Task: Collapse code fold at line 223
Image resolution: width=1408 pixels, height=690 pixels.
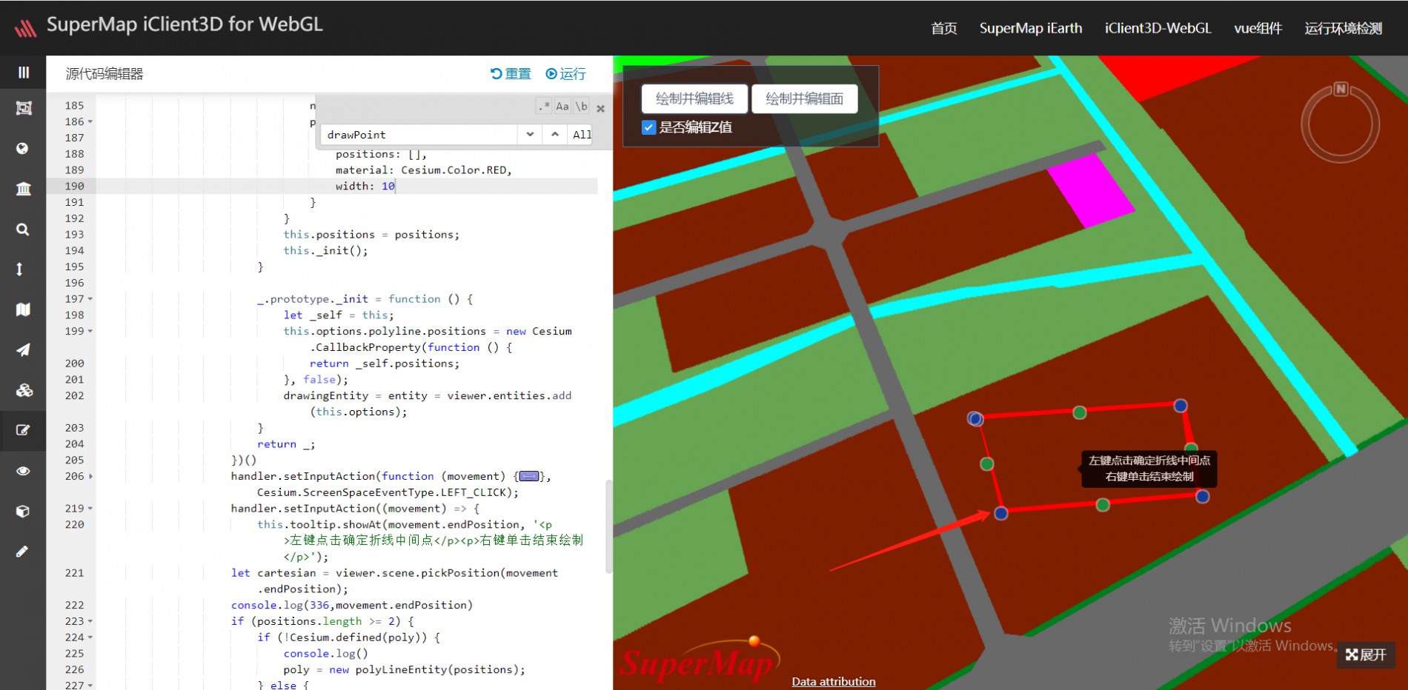Action: 90,621
